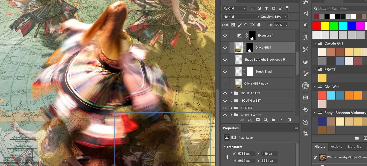Click the Search Swatches field
Viewport: 367px width, 166px height.
click(x=343, y=9)
